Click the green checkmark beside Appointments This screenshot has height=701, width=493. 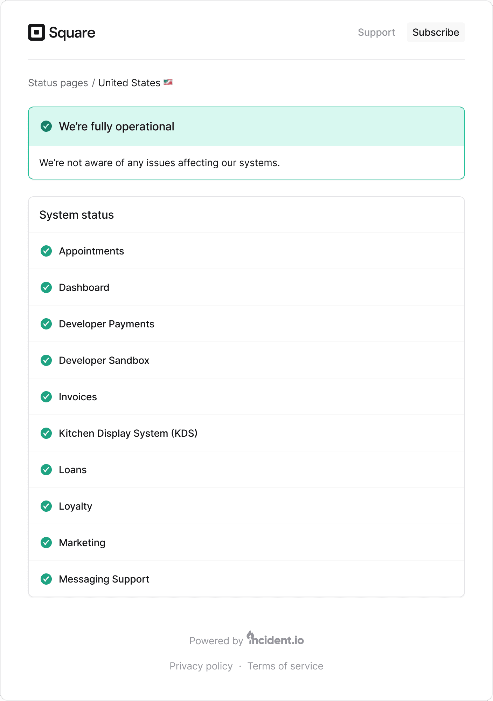click(47, 251)
